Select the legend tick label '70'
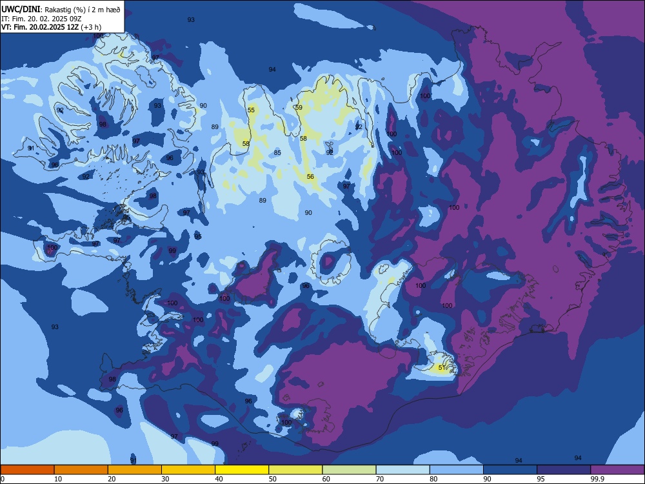The height and width of the screenshot is (484, 645). (x=380, y=479)
